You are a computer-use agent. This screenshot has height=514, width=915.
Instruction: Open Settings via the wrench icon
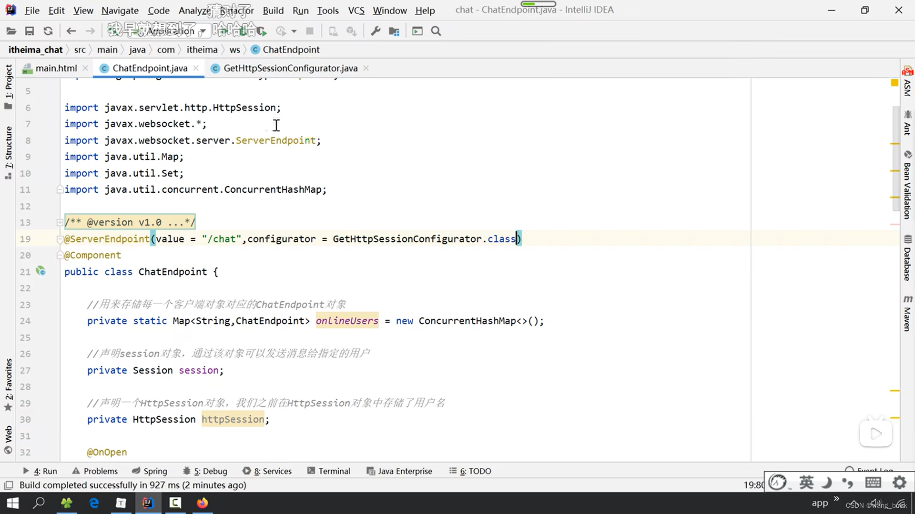pos(376,31)
